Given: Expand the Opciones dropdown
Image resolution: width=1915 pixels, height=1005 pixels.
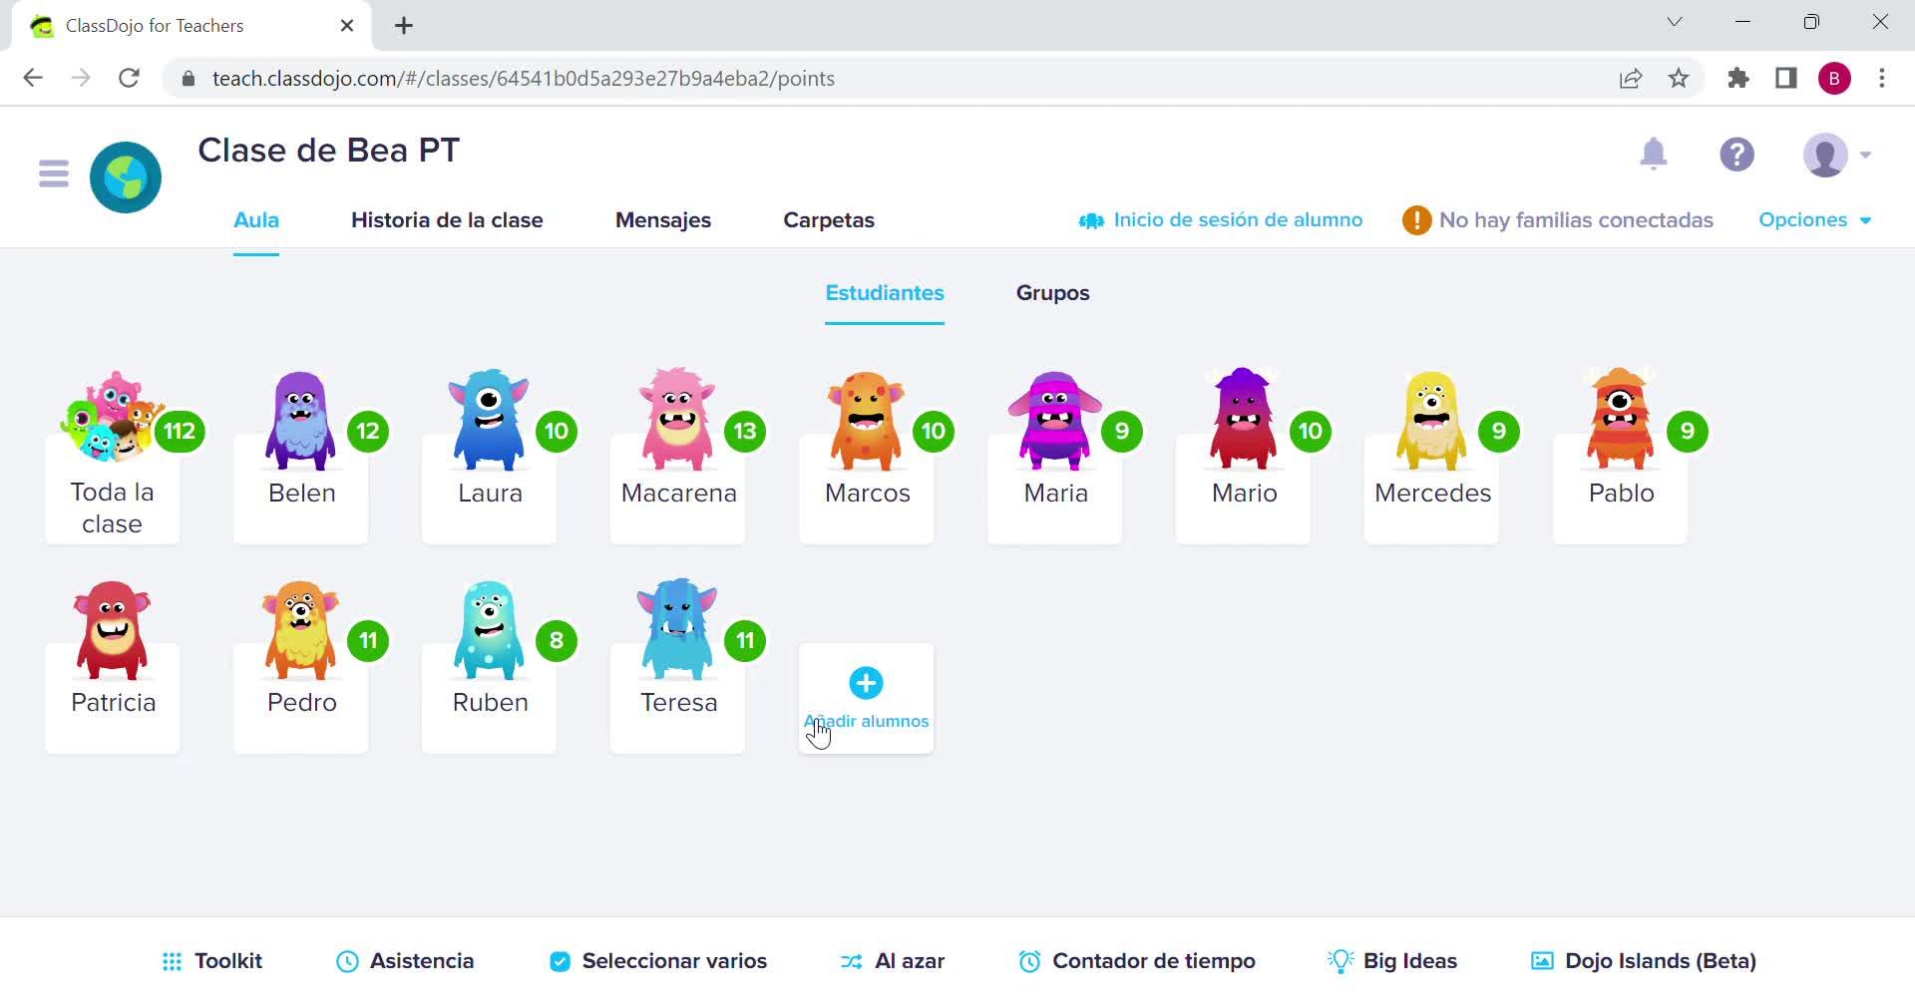Looking at the screenshot, I should (x=1815, y=220).
